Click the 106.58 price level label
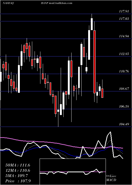The height and width of the screenshot is (185, 132). [124, 107]
